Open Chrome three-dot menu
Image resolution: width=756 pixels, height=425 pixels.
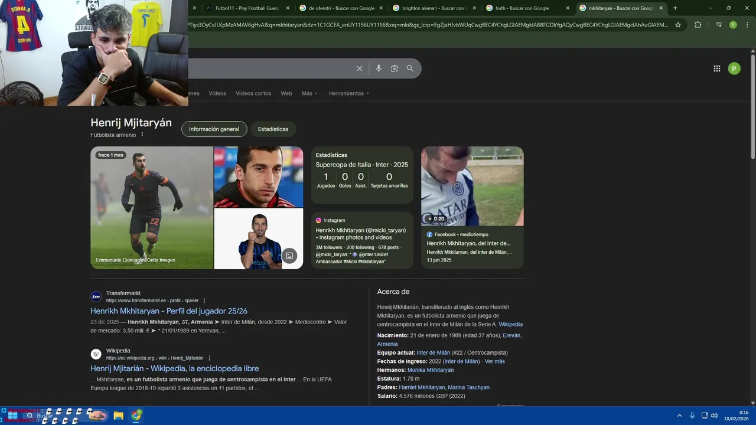[x=746, y=25]
